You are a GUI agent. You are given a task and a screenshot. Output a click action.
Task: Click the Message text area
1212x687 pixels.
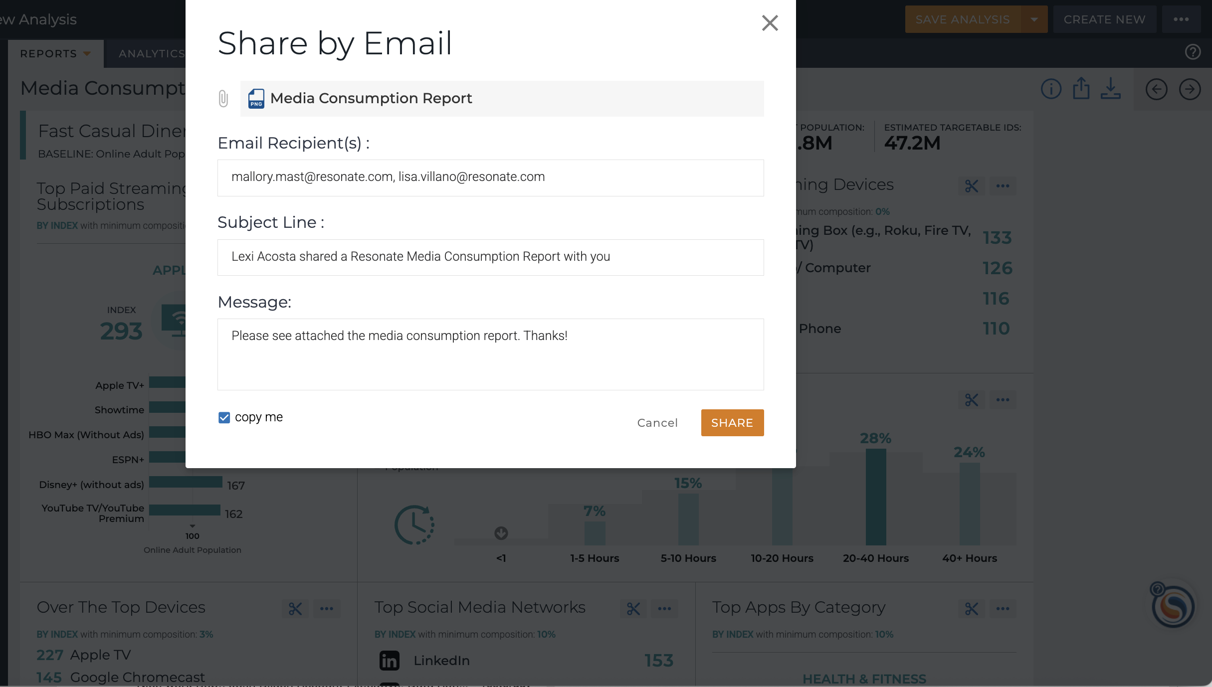coord(490,354)
